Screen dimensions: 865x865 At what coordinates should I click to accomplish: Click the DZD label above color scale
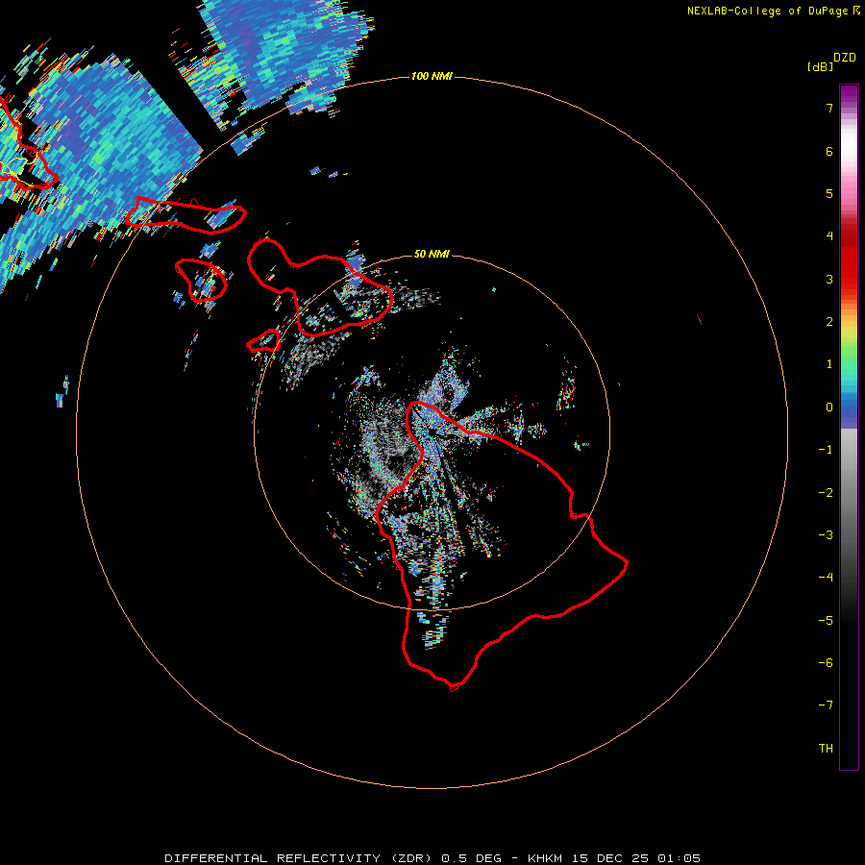(845, 58)
